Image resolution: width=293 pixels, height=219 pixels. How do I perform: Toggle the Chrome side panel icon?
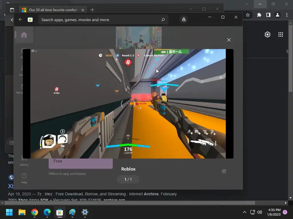pyautogui.click(x=268, y=15)
